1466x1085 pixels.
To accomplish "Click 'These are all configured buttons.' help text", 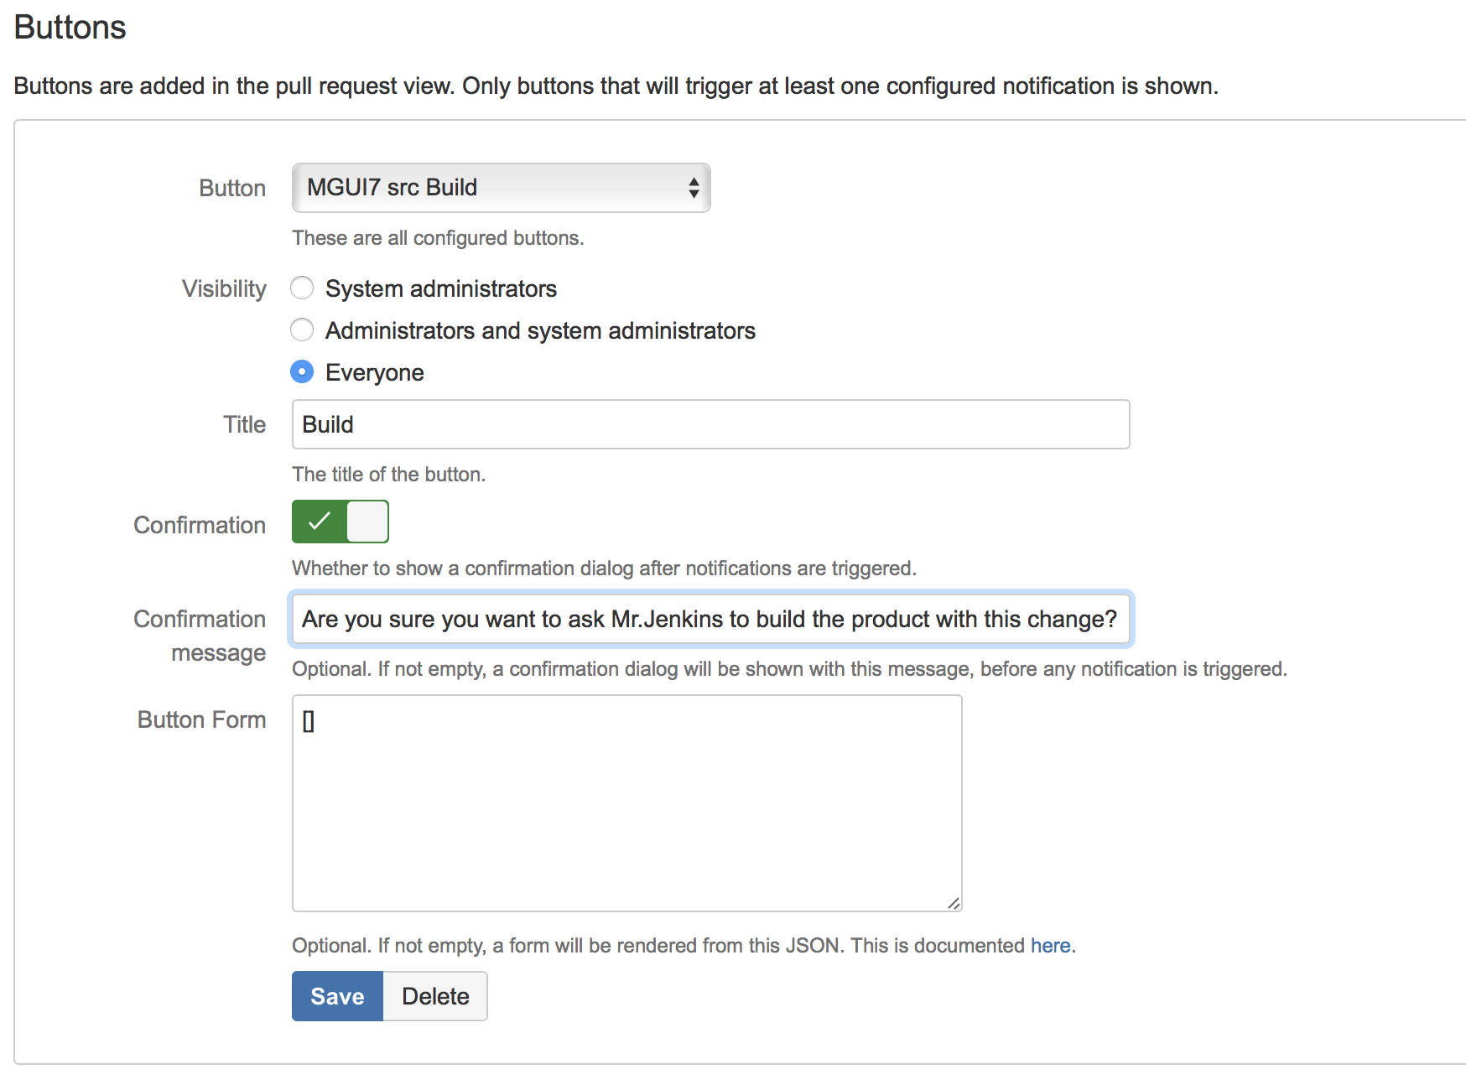I will (438, 238).
